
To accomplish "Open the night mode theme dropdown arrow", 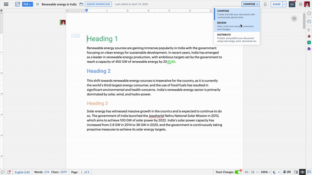I will point(279,172).
